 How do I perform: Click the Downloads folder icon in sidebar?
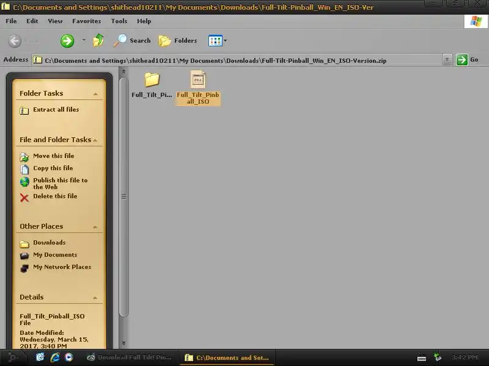click(24, 244)
